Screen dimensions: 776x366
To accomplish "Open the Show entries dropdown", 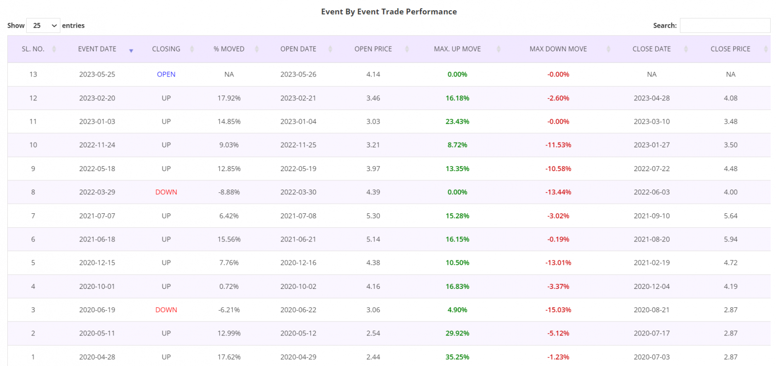I will pos(43,25).
